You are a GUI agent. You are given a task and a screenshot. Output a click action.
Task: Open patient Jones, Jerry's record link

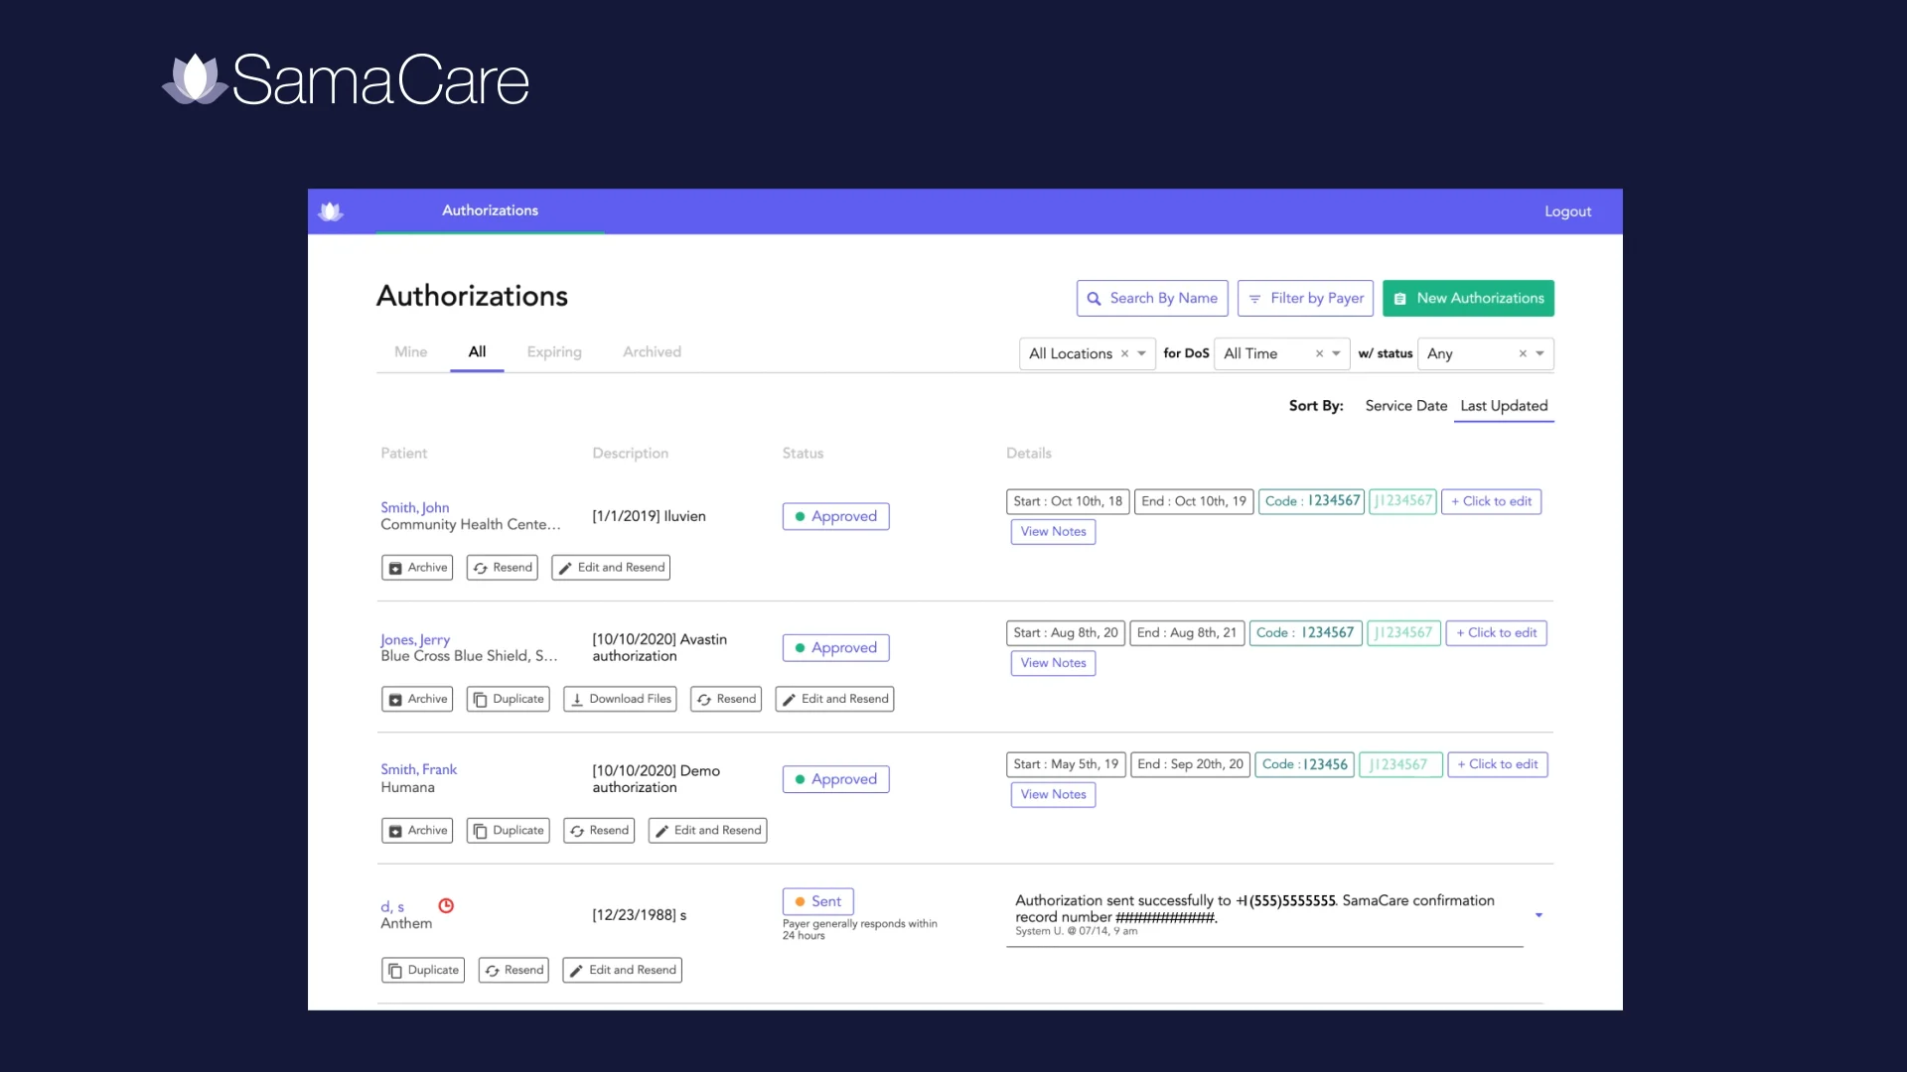[414, 639]
